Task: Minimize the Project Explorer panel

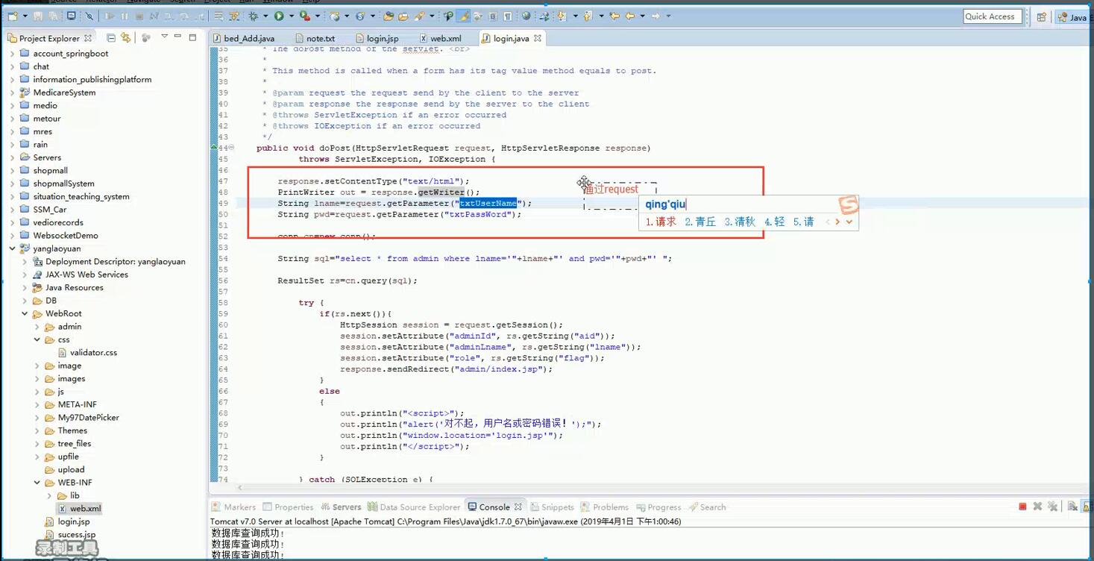Action: pos(177,37)
